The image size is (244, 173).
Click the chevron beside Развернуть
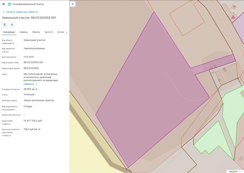[x=37, y=84]
